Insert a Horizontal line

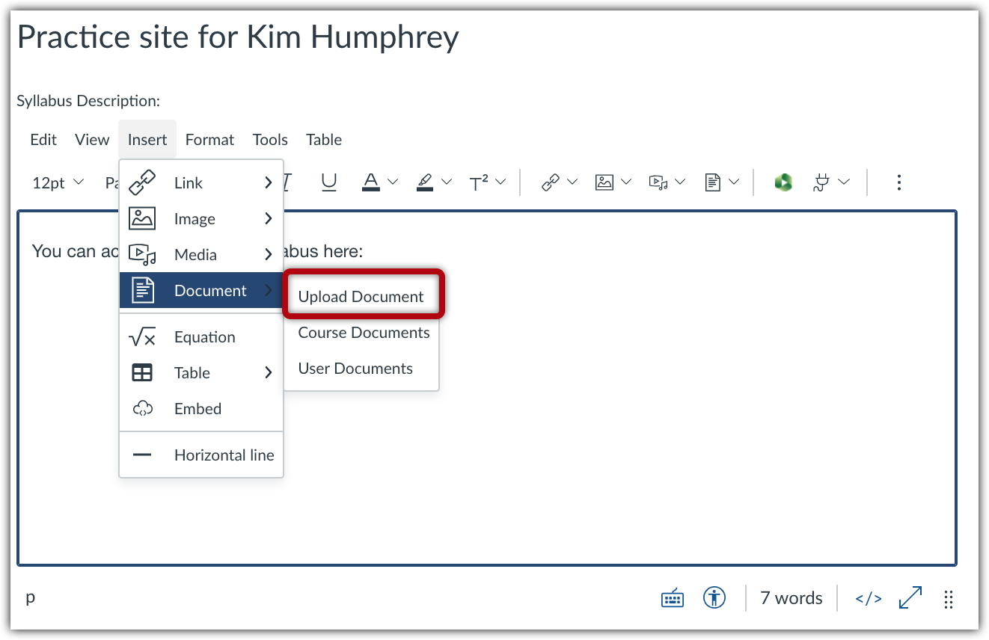point(201,455)
